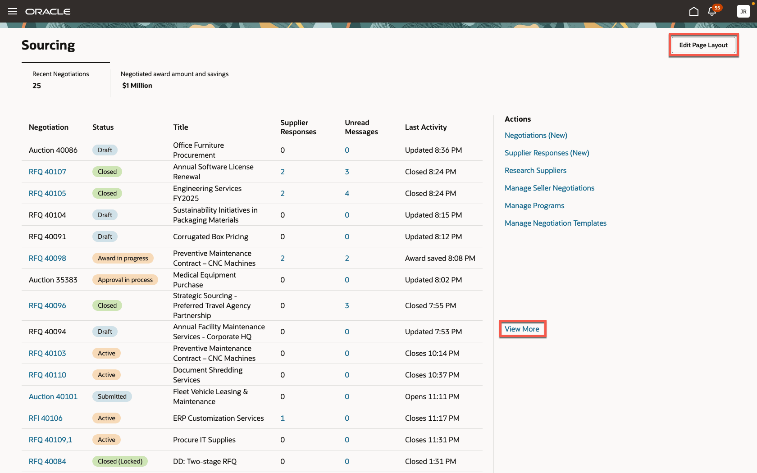Open negotiation RFQ 40107
757x473 pixels.
click(47, 172)
